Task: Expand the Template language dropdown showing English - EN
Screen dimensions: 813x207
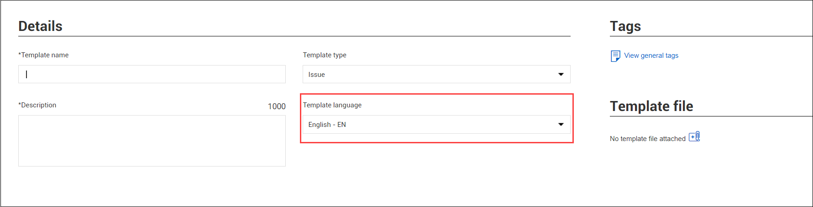Action: click(436, 124)
